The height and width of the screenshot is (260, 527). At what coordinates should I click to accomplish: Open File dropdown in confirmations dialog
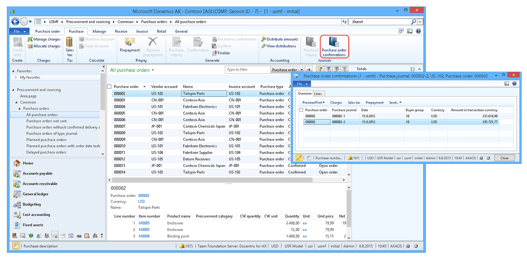point(302,83)
